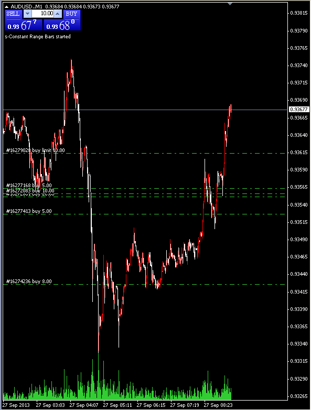This screenshot has width=311, height=410.
Task: Click price scale label 0.93815
Action: 299,13
